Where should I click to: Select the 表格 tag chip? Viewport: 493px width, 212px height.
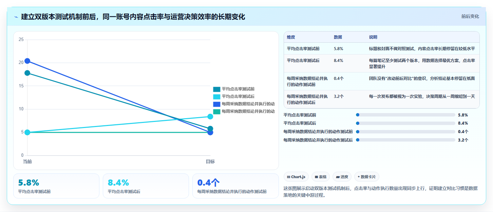click(x=321, y=177)
